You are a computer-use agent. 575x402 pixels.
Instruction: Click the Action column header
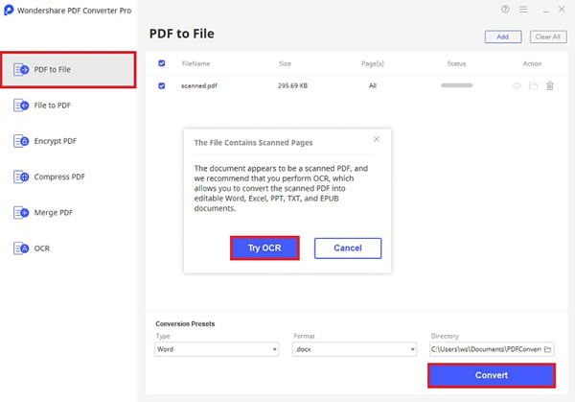(532, 63)
